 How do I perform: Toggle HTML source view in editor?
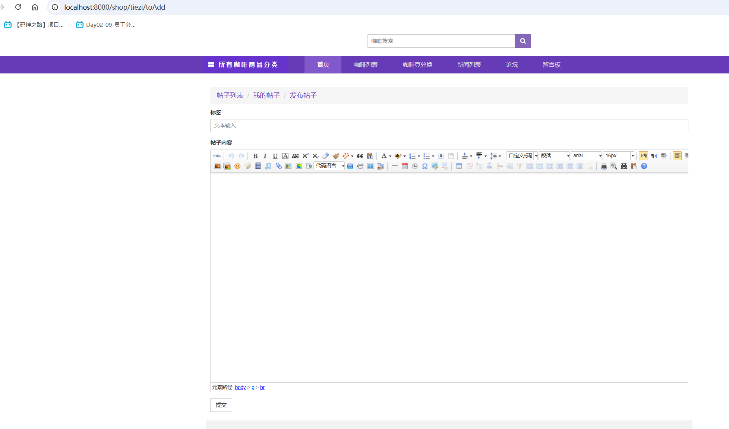217,156
